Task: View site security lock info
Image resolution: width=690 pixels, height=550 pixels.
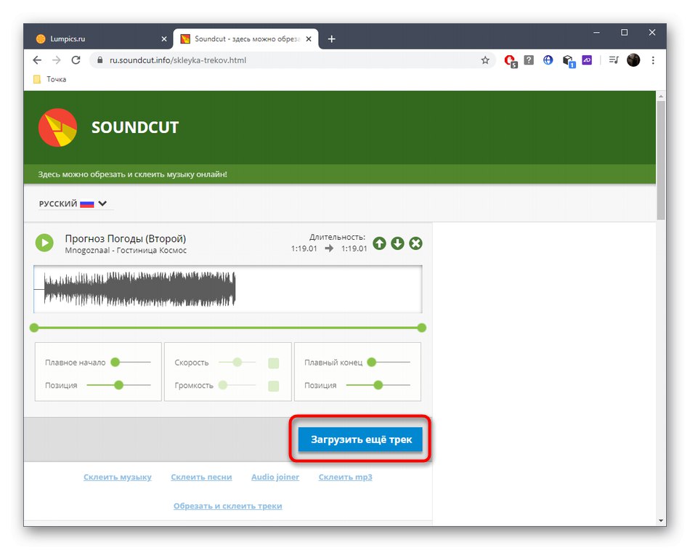Action: point(100,60)
